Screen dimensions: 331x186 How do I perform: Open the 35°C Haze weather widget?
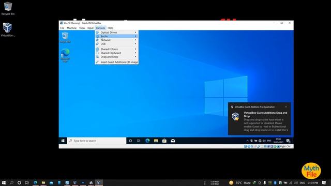240,182
